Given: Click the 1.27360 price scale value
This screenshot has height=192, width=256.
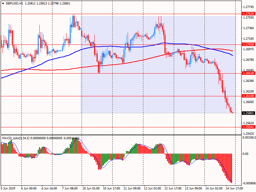Looking at the screenshot, I should [249, 28].
